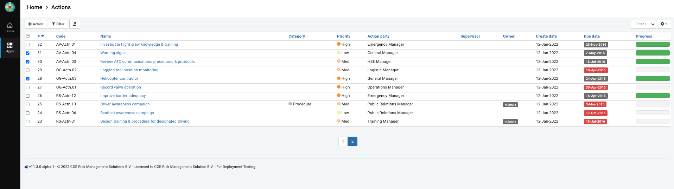This screenshot has height=189, width=674.
Task: Open Investigate flight crew knowledge & training
Action: click(139, 44)
